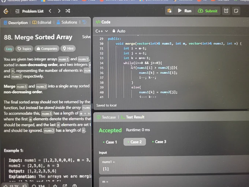Viewport: 249px width, 187px height.
Task: Switch to the Solutions tab
Action: (x=67, y=22)
